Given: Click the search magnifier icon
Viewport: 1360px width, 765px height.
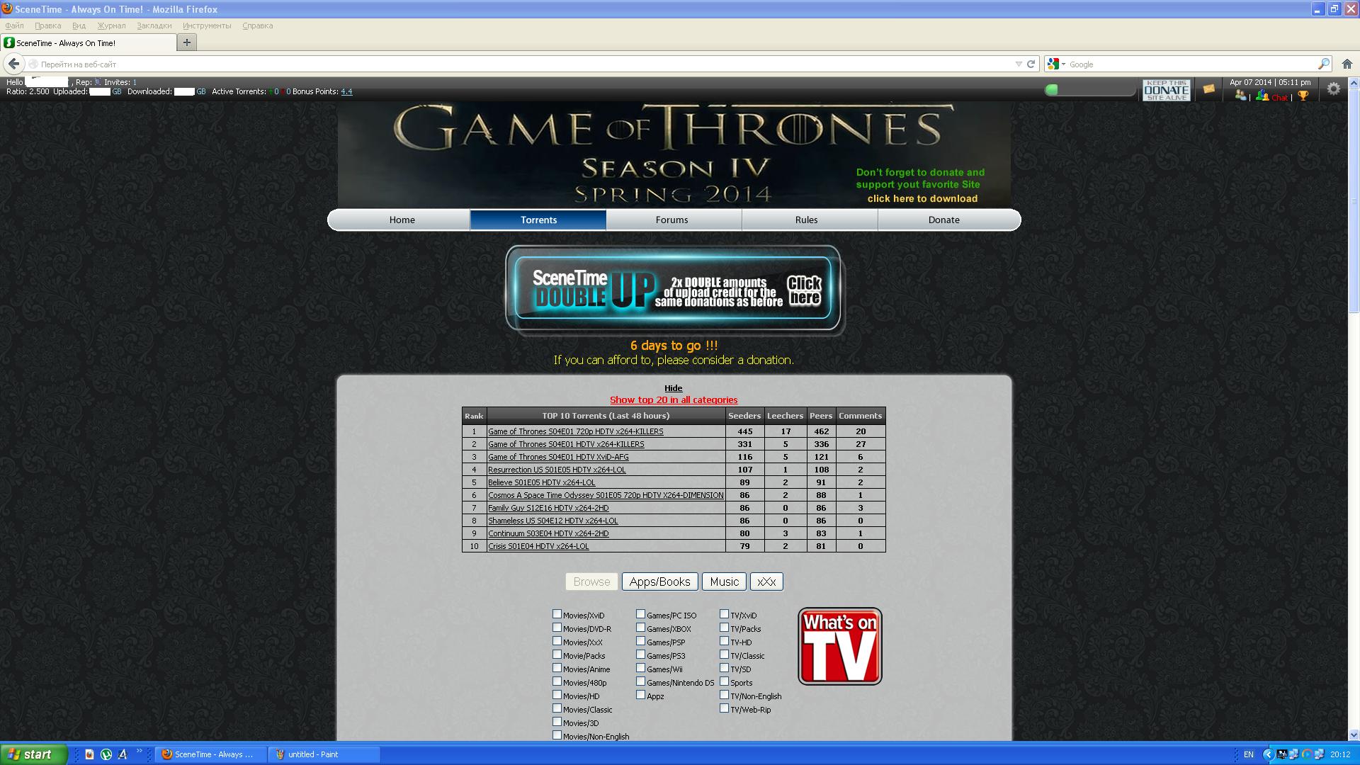Looking at the screenshot, I should click(1323, 64).
